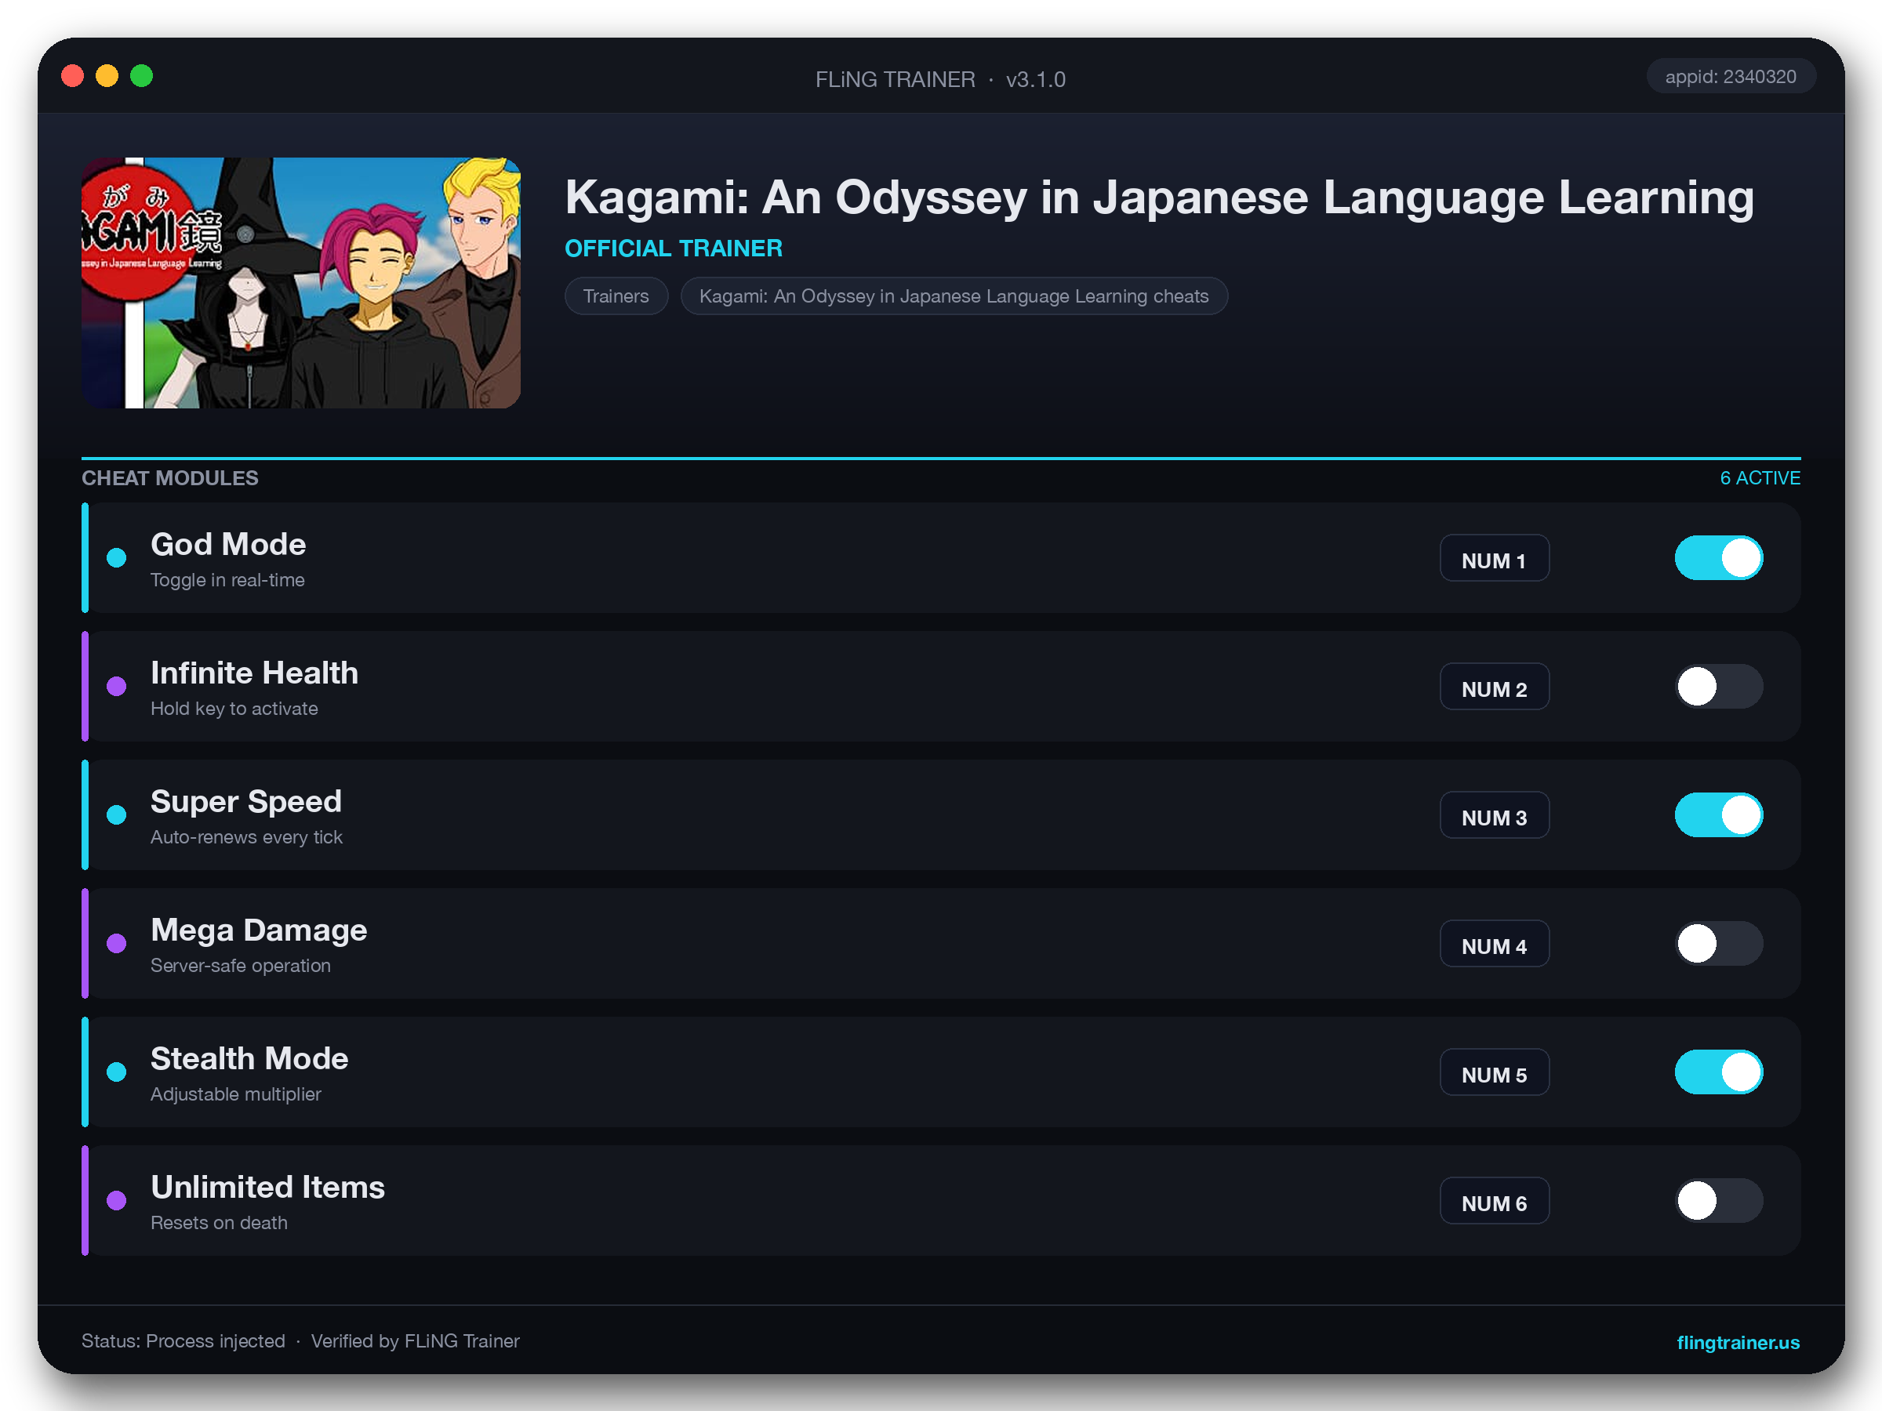Open the Kagami cheats tag link
This screenshot has width=1882, height=1411.
[x=954, y=296]
